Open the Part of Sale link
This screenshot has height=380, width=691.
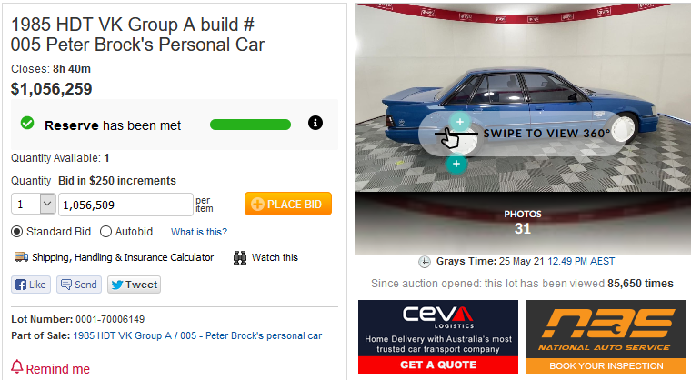coord(197,335)
